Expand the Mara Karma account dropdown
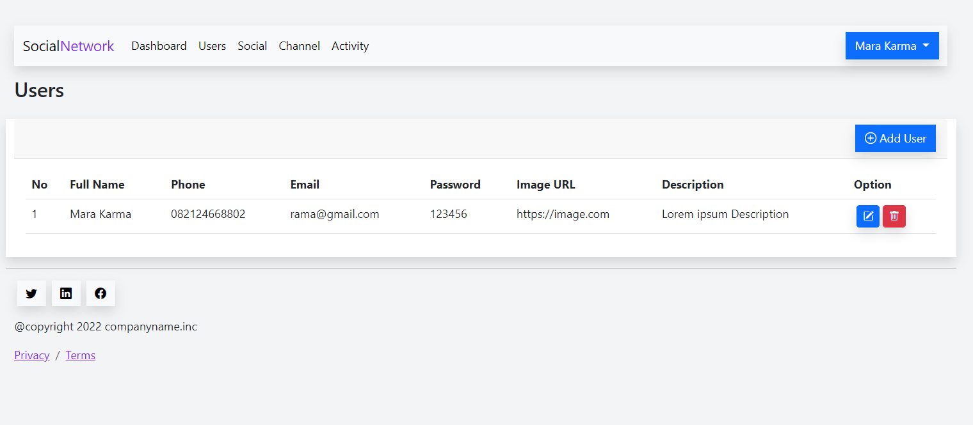Viewport: 973px width, 425px height. 892,46
